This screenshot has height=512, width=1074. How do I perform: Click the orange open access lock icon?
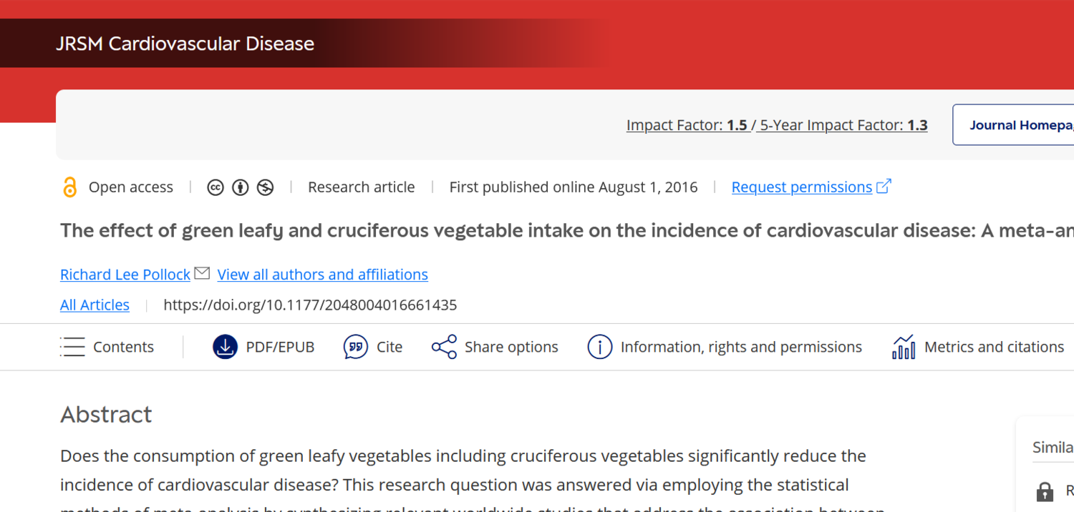coord(69,187)
